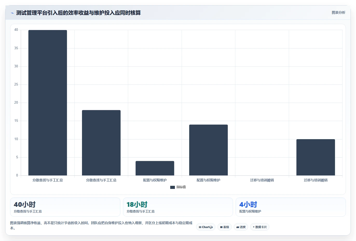Click the y-axis tick label 5

click(x=17, y=157)
